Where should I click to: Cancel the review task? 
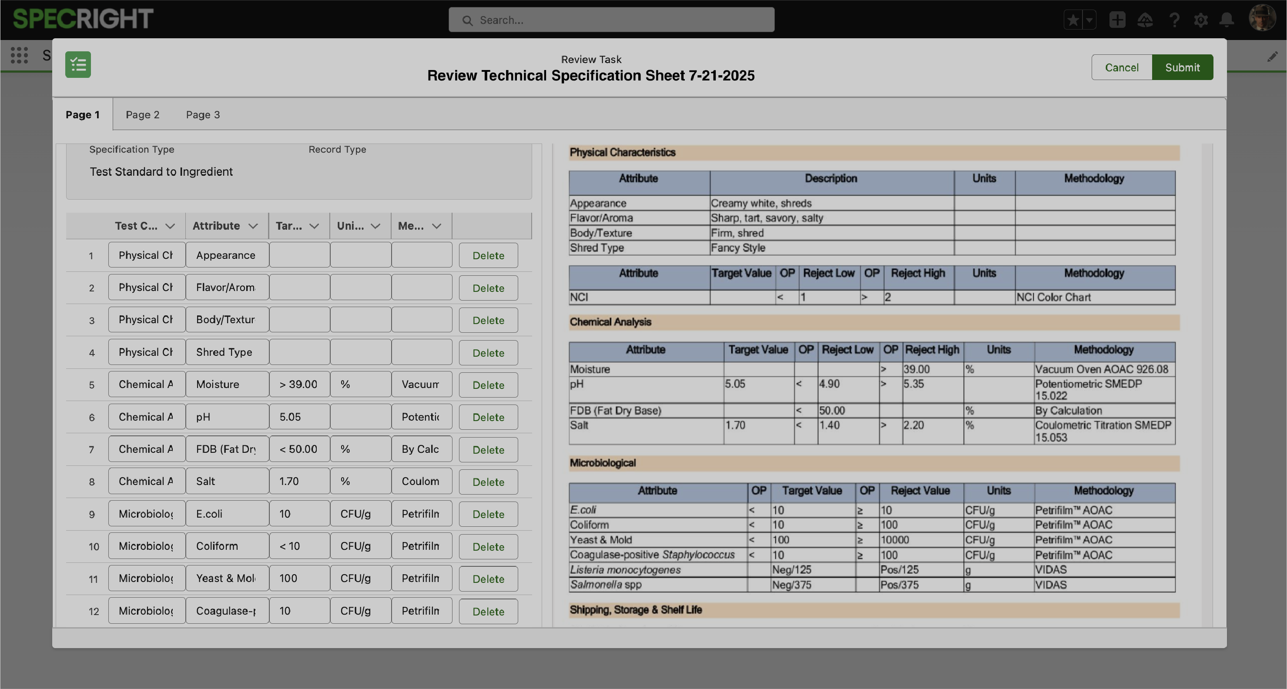pos(1122,67)
